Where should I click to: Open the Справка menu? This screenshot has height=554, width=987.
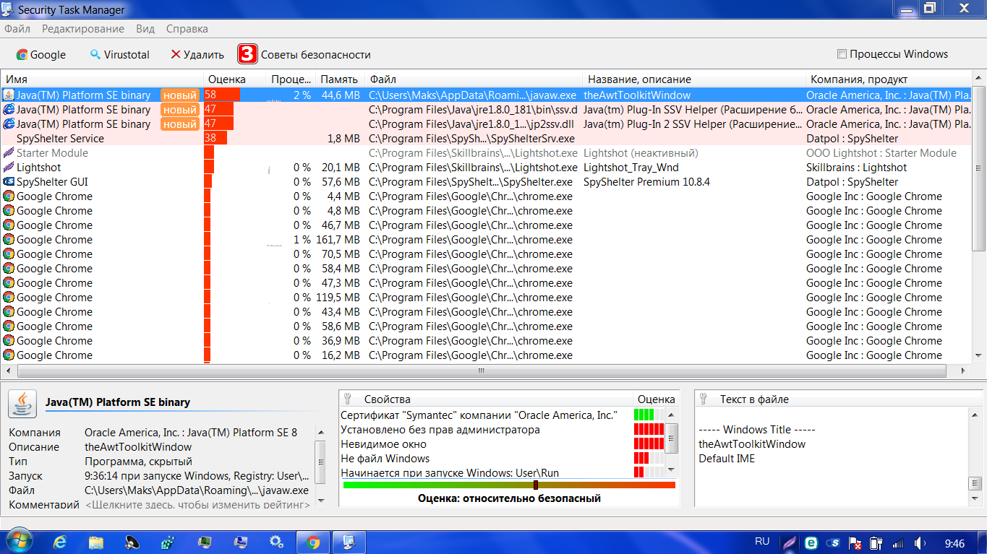[187, 29]
